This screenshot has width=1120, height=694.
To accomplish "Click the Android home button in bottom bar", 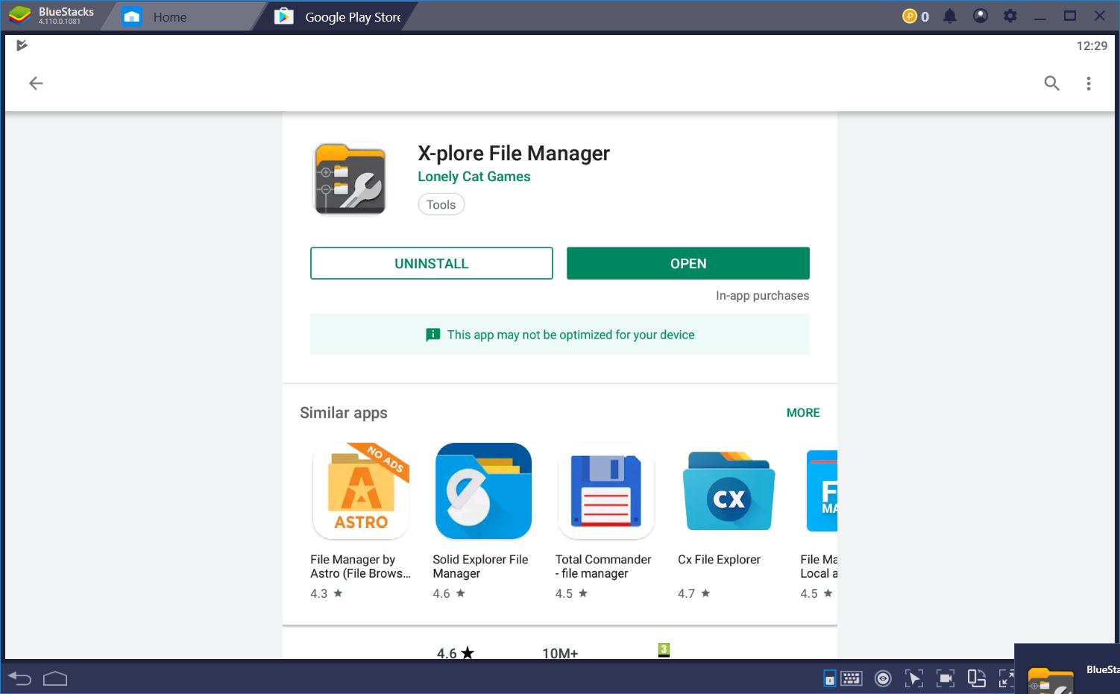I will click(x=55, y=678).
